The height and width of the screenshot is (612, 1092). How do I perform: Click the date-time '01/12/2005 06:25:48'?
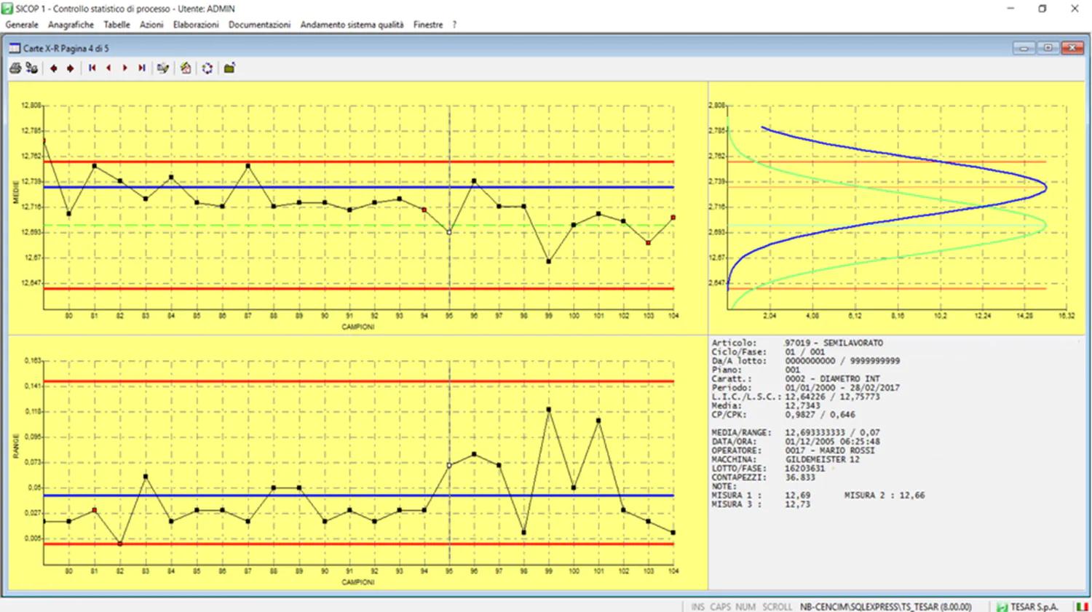pos(832,442)
